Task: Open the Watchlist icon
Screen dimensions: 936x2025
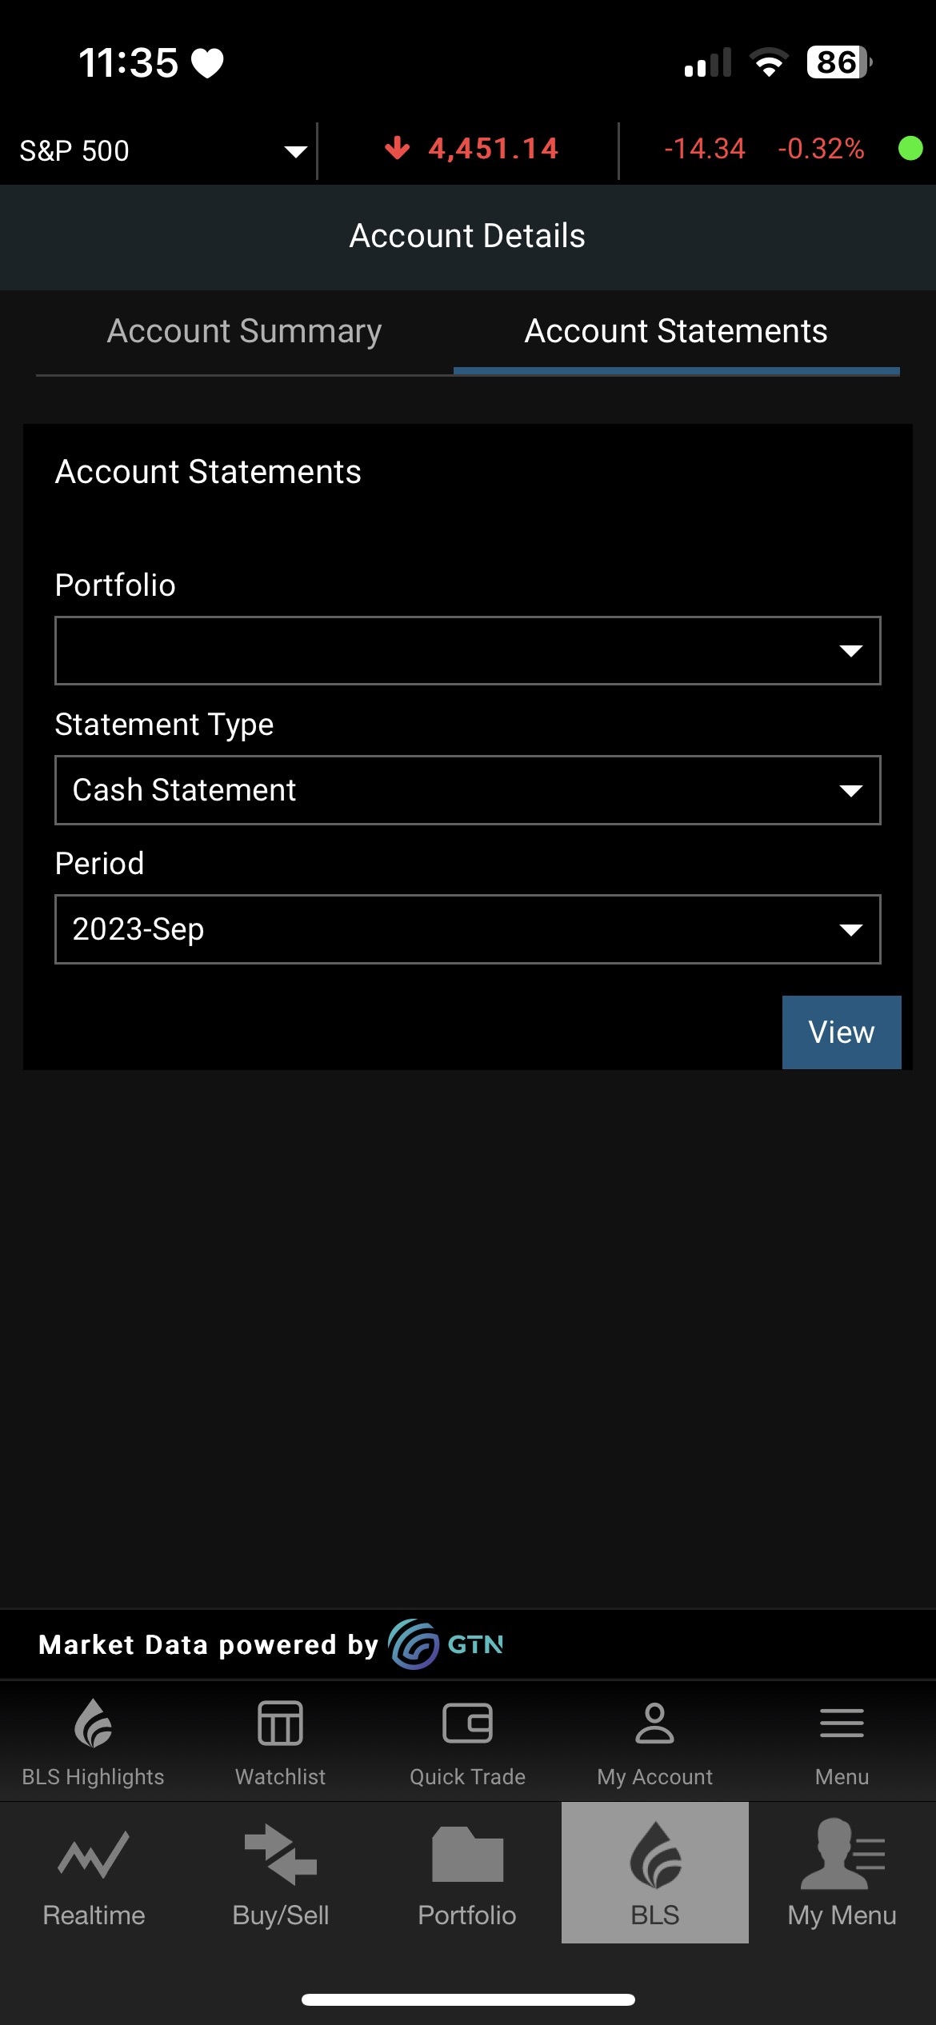Action: [x=280, y=1723]
